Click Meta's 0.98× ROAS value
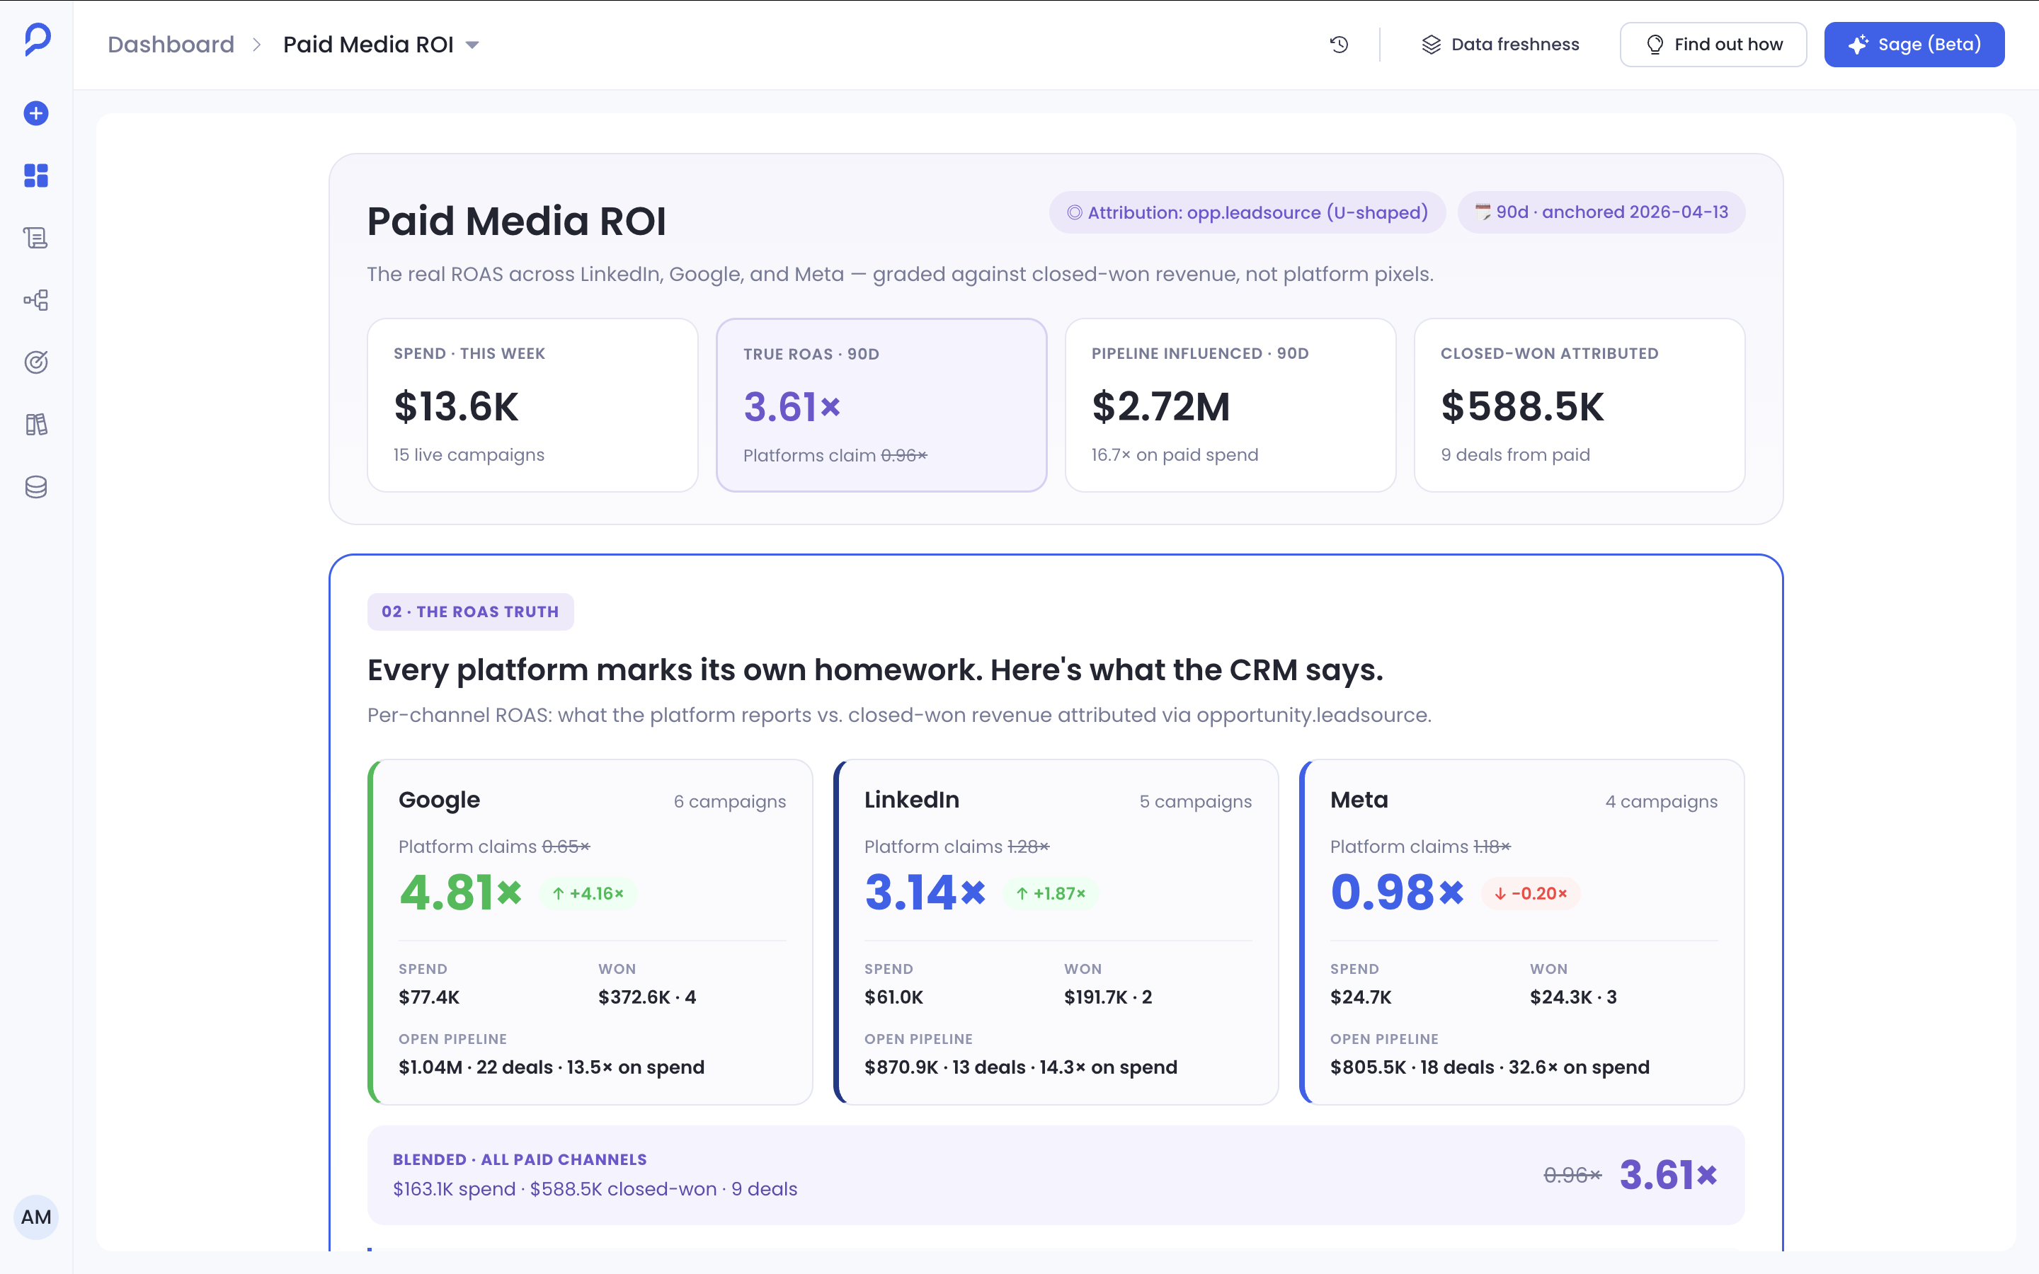The image size is (2039, 1274). pos(1398,893)
